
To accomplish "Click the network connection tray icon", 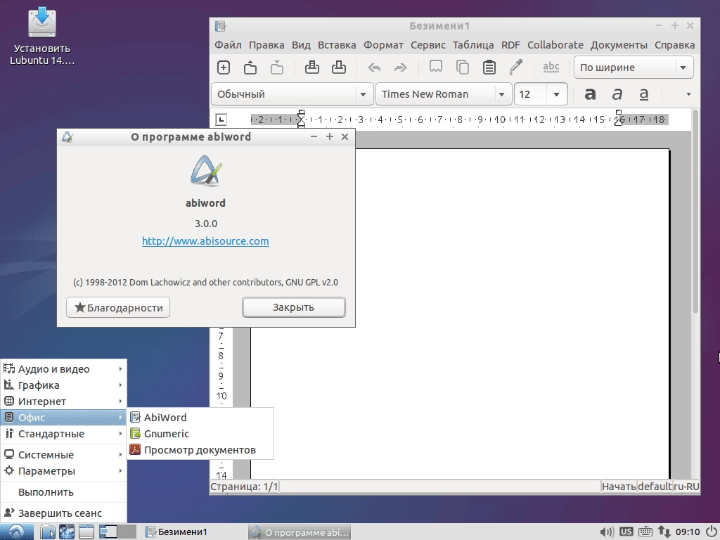I will click(664, 532).
